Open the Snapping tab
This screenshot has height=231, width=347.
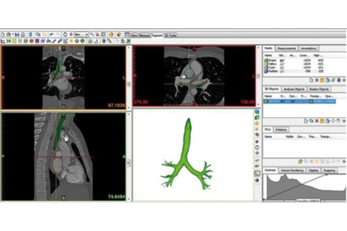(329, 171)
